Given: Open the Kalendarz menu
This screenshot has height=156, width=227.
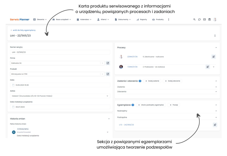Looking at the screenshot, I should [84, 19].
